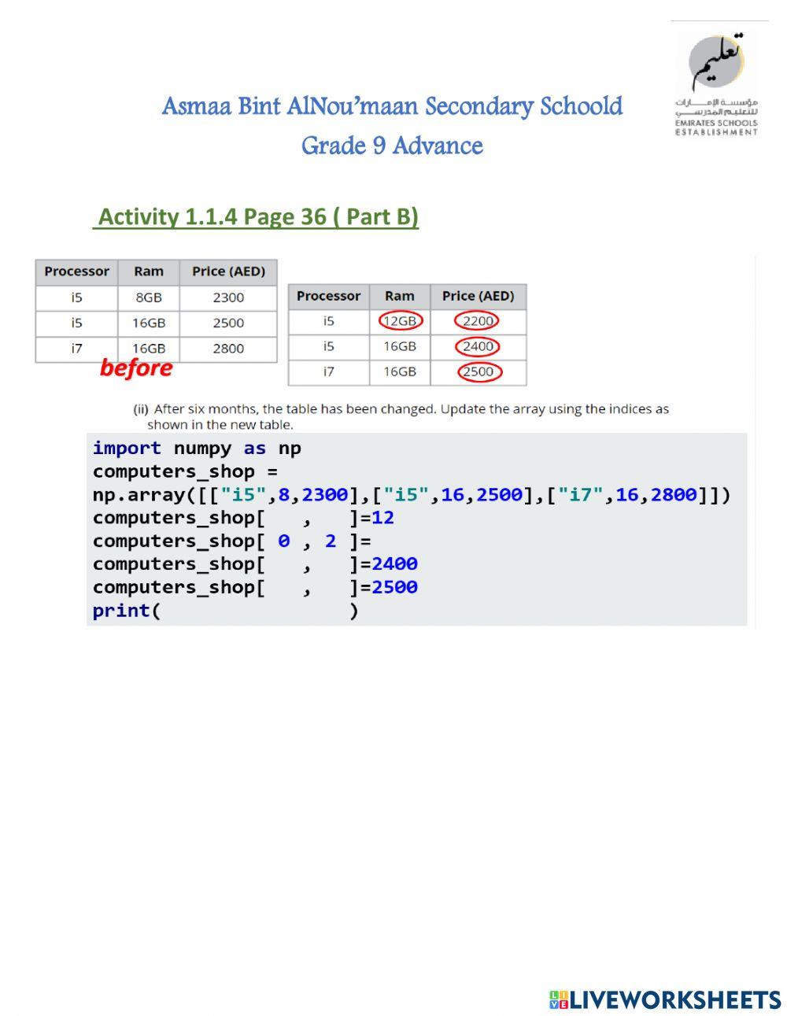Click the circled '2500' cell in the updated table
This screenshot has height=1016, width=787.
click(478, 371)
